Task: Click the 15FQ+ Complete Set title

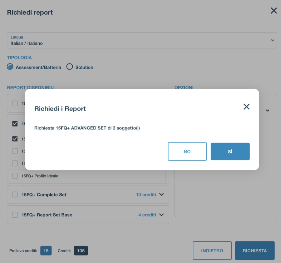Action: [x=44, y=195]
